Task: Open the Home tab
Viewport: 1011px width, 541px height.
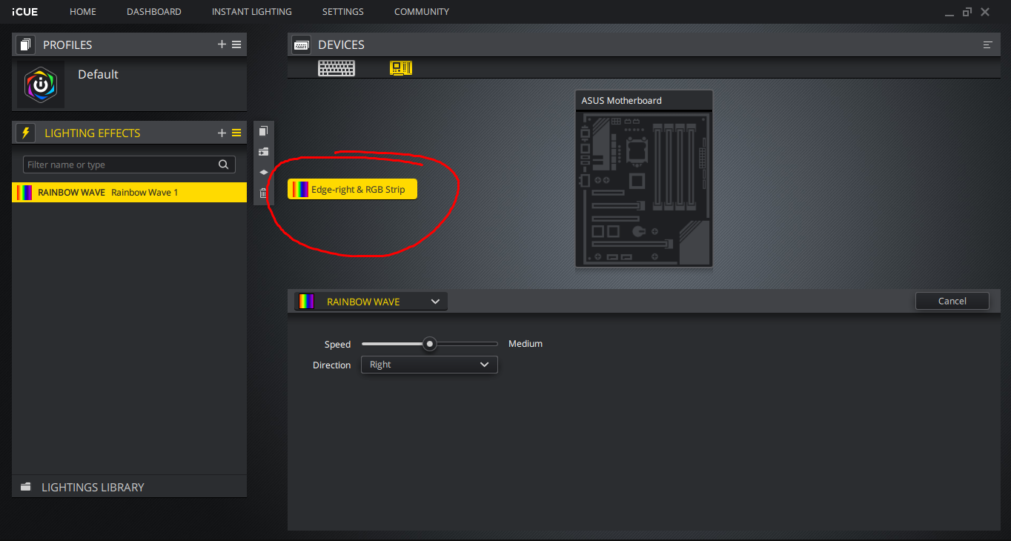Action: click(83, 12)
